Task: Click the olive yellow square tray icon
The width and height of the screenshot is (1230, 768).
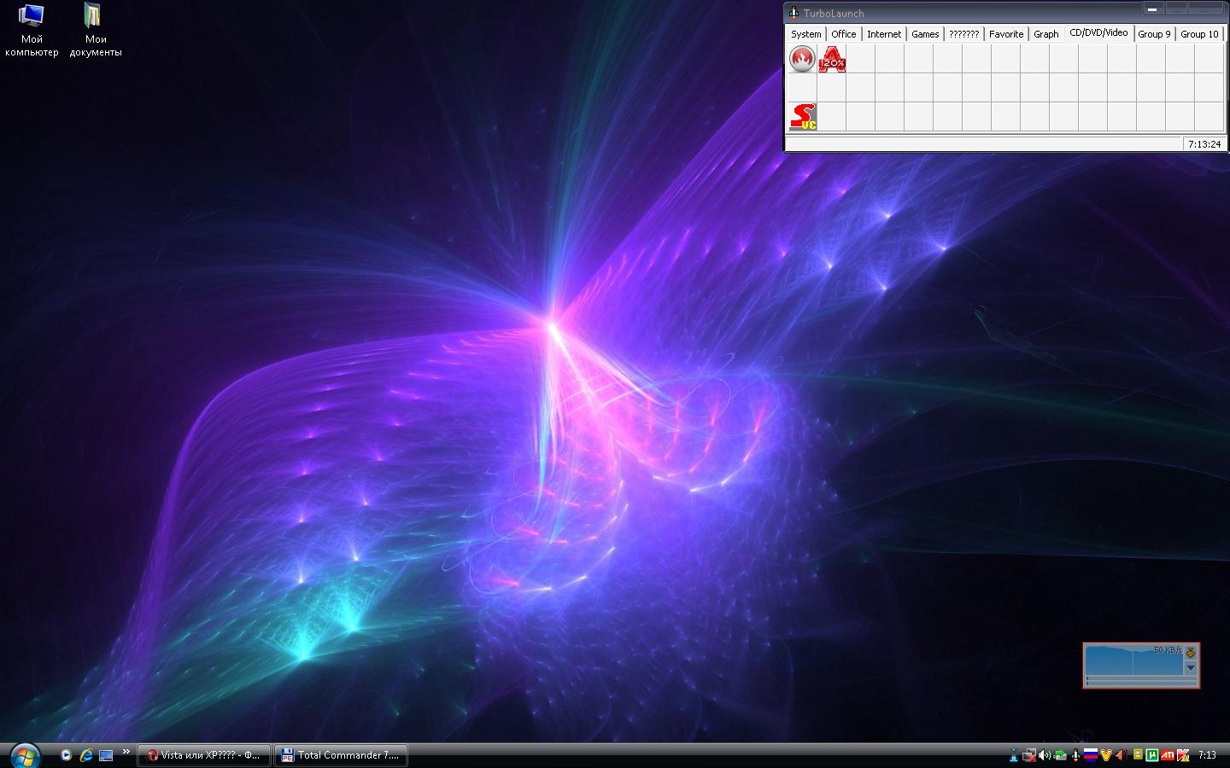Action: 1138,754
